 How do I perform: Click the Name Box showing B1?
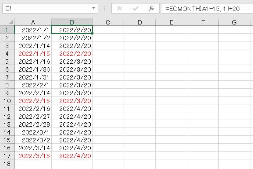[50, 8]
